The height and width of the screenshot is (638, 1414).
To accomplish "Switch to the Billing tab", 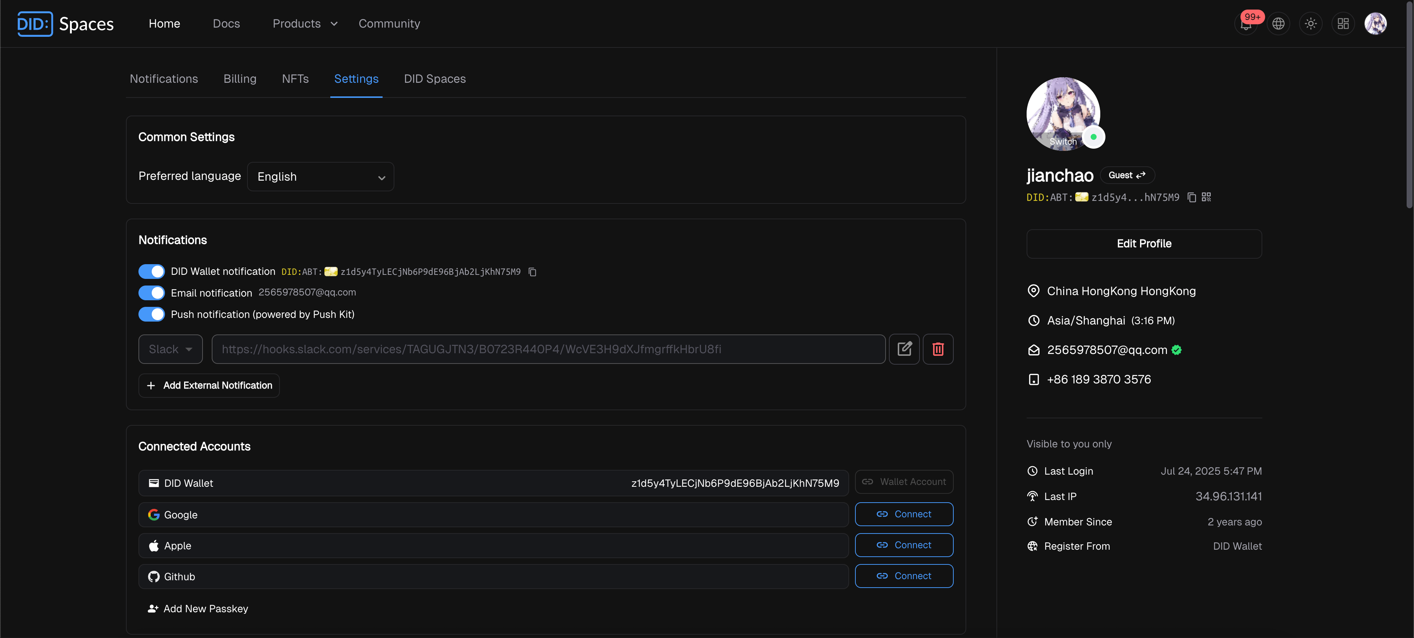I will coord(240,79).
